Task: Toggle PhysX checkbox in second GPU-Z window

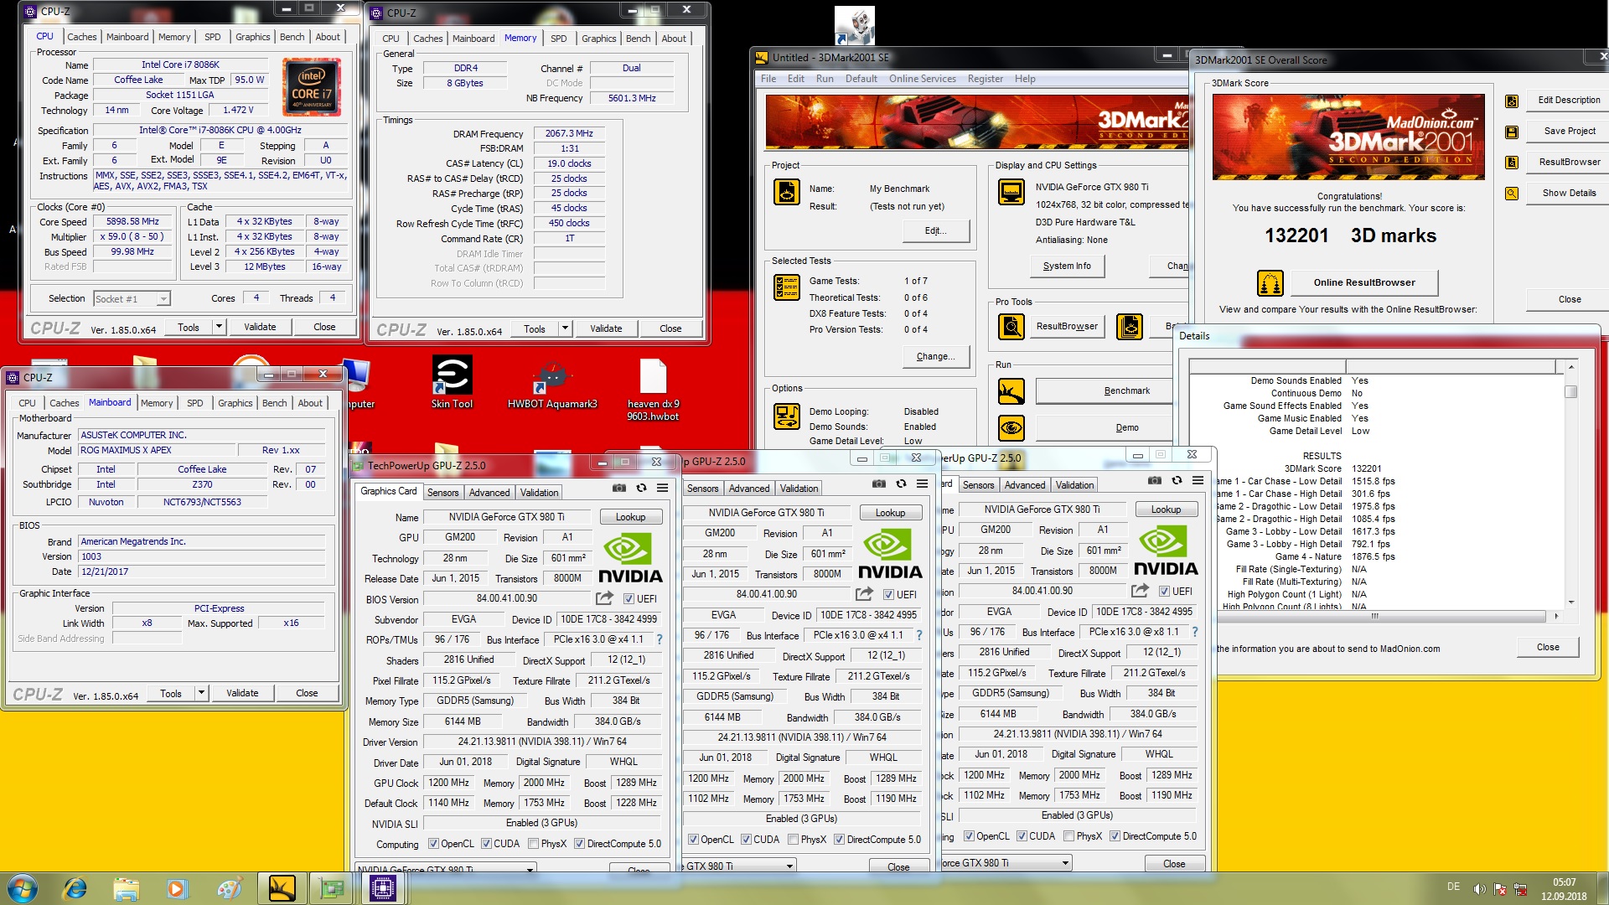Action: tap(793, 840)
